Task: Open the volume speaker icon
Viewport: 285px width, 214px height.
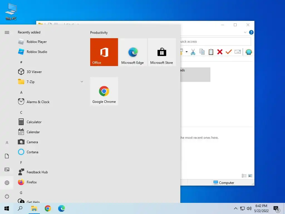Action: [x=249, y=208]
